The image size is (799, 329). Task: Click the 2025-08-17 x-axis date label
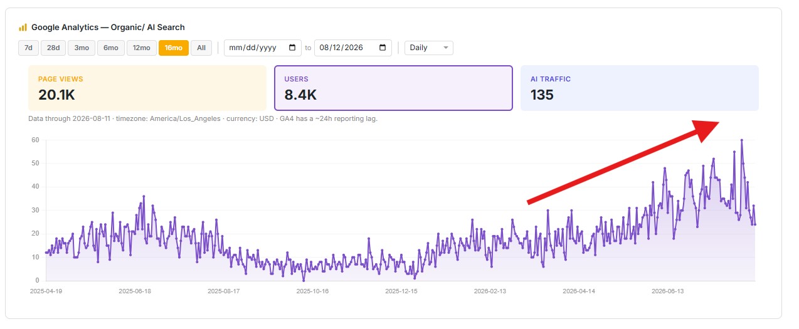point(224,291)
